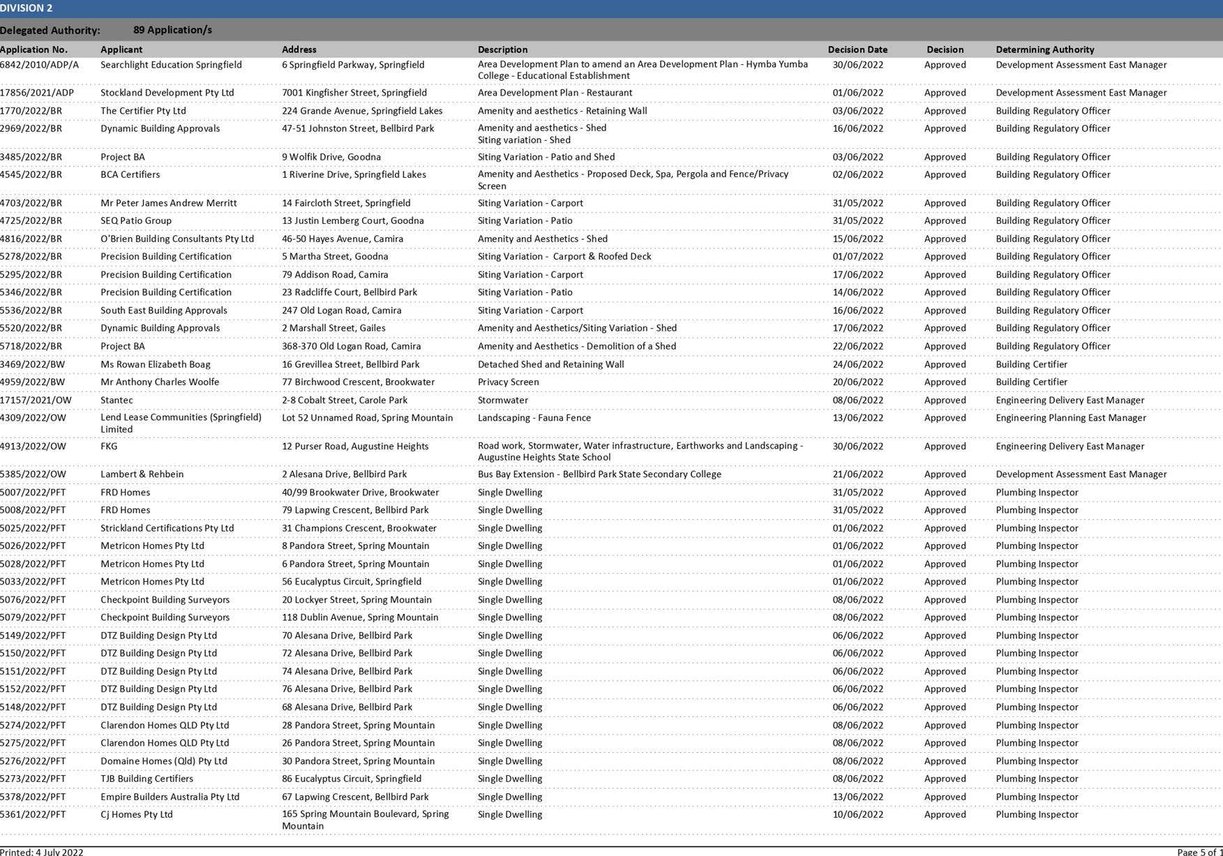Select applicant Lambert & Rehbein
This screenshot has width=1223, height=856.
142,474
